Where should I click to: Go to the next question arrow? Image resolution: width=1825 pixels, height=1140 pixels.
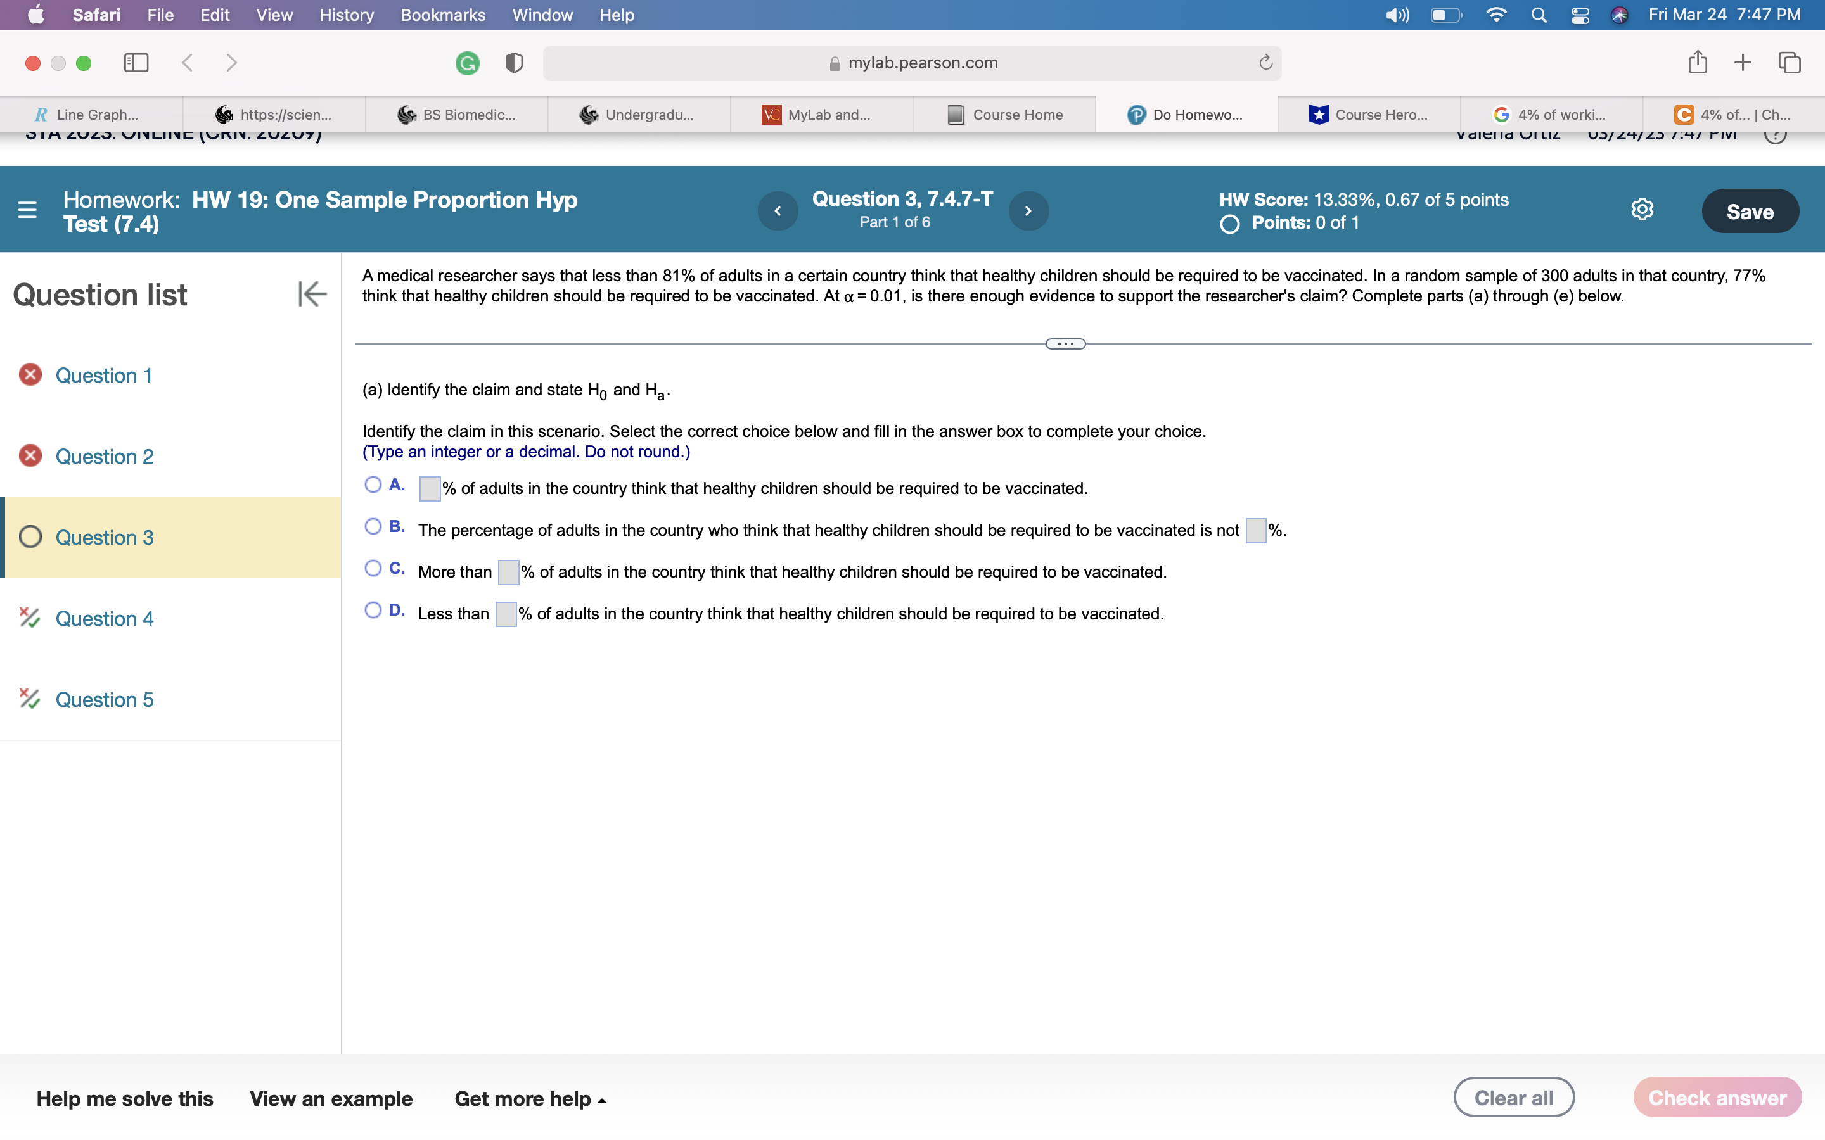pos(1028,211)
